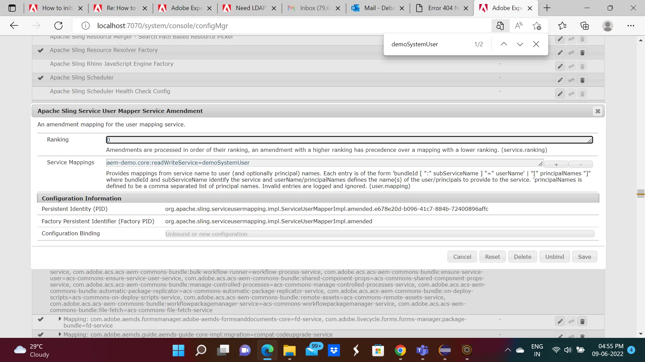The image size is (645, 362).
Task: Open Microsoft Teams from taskbar
Action: [x=422, y=350]
